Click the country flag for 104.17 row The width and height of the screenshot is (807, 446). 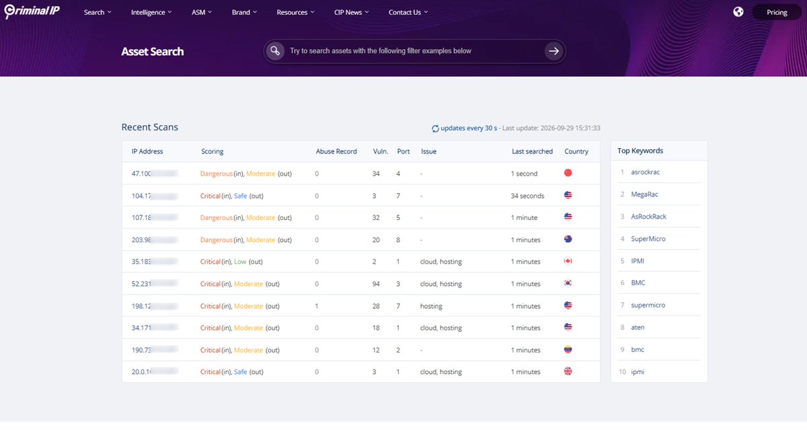click(x=568, y=195)
